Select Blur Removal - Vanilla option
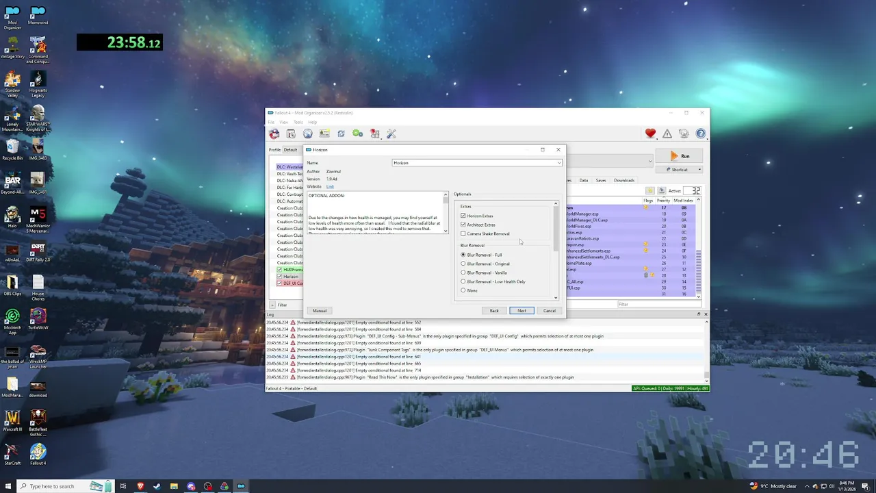876x493 pixels. (463, 273)
